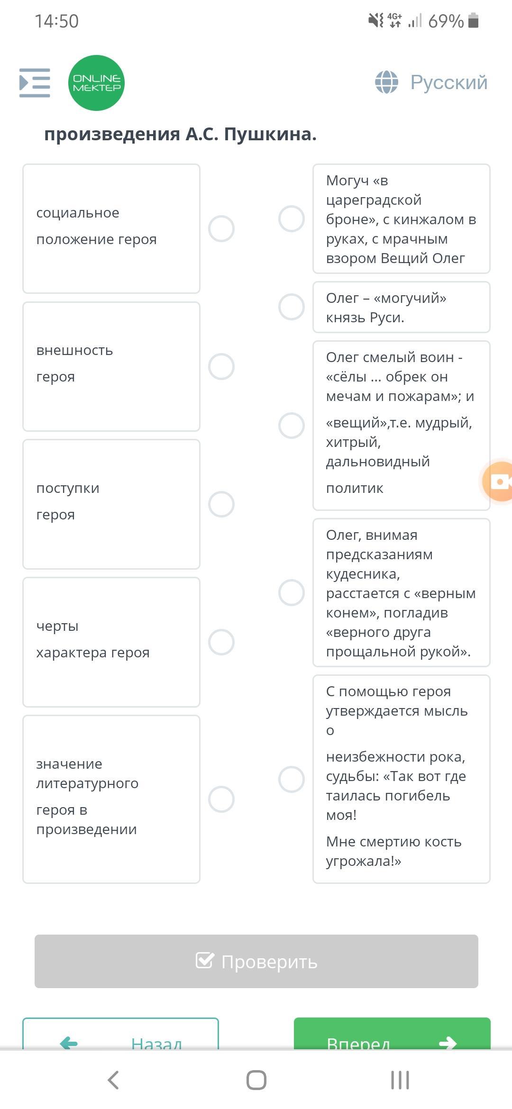This screenshot has width=512, height=1109.
Task: Select radio next to 'черты характера героя'
Action: tap(221, 642)
